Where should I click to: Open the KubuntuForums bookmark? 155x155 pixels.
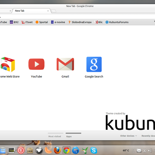[x=117, y=22]
